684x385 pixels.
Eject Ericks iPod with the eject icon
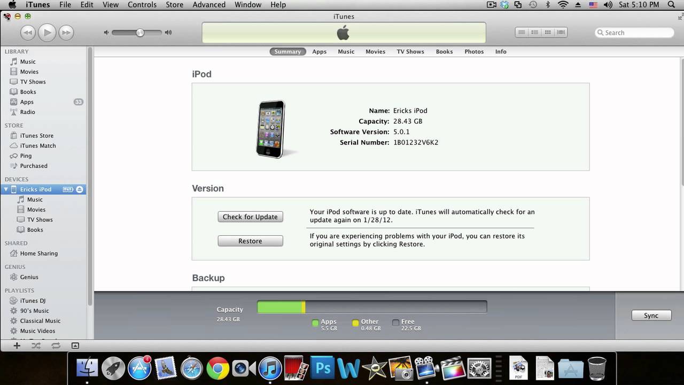[80, 190]
